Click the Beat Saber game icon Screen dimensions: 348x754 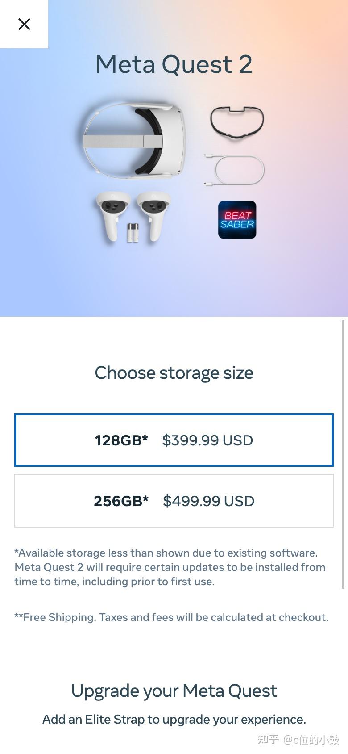coord(237,220)
